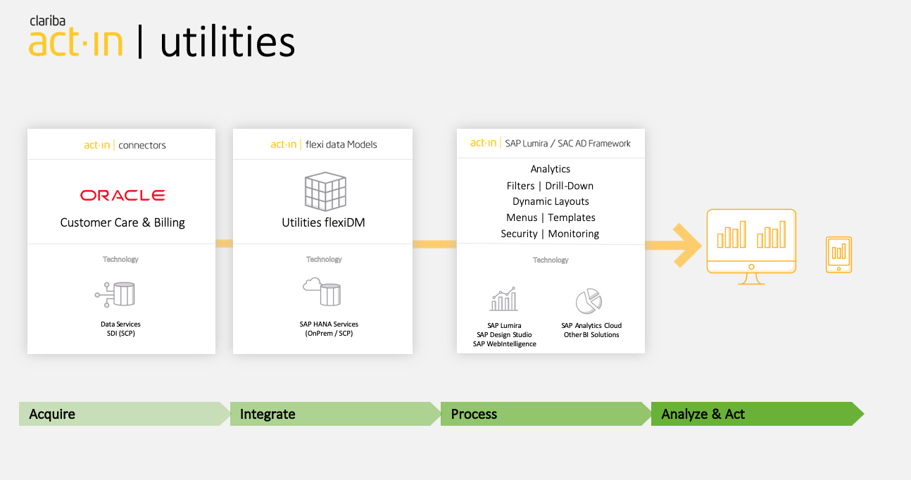Click 'SAP HANA Services' label
The height and width of the screenshot is (480, 911).
pyautogui.click(x=329, y=324)
